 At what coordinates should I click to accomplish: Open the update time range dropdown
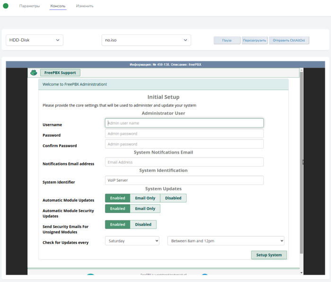coord(226,241)
